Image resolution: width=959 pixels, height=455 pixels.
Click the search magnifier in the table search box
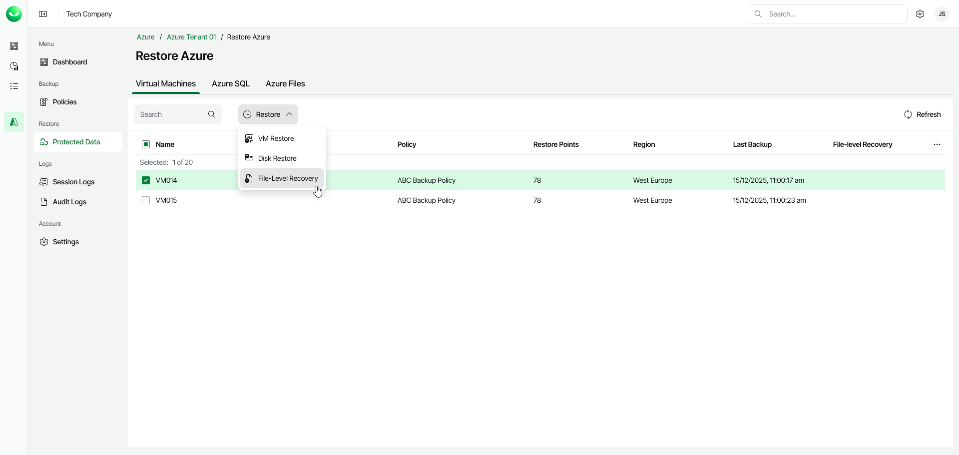(x=212, y=114)
